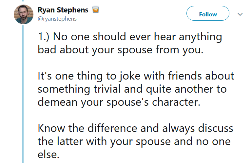Open Ryan Stephens' profile picture
The width and height of the screenshot is (251, 163).
coord(24,14)
